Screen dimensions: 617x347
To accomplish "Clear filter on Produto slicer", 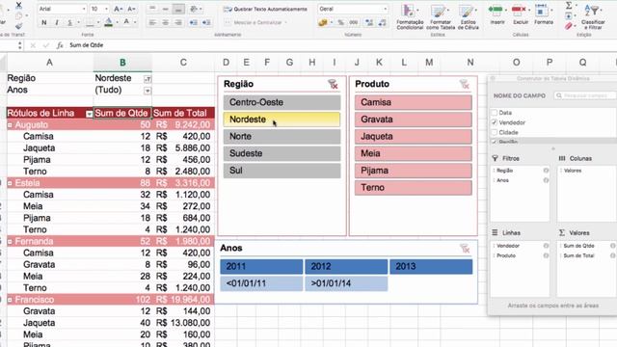I will (x=465, y=84).
